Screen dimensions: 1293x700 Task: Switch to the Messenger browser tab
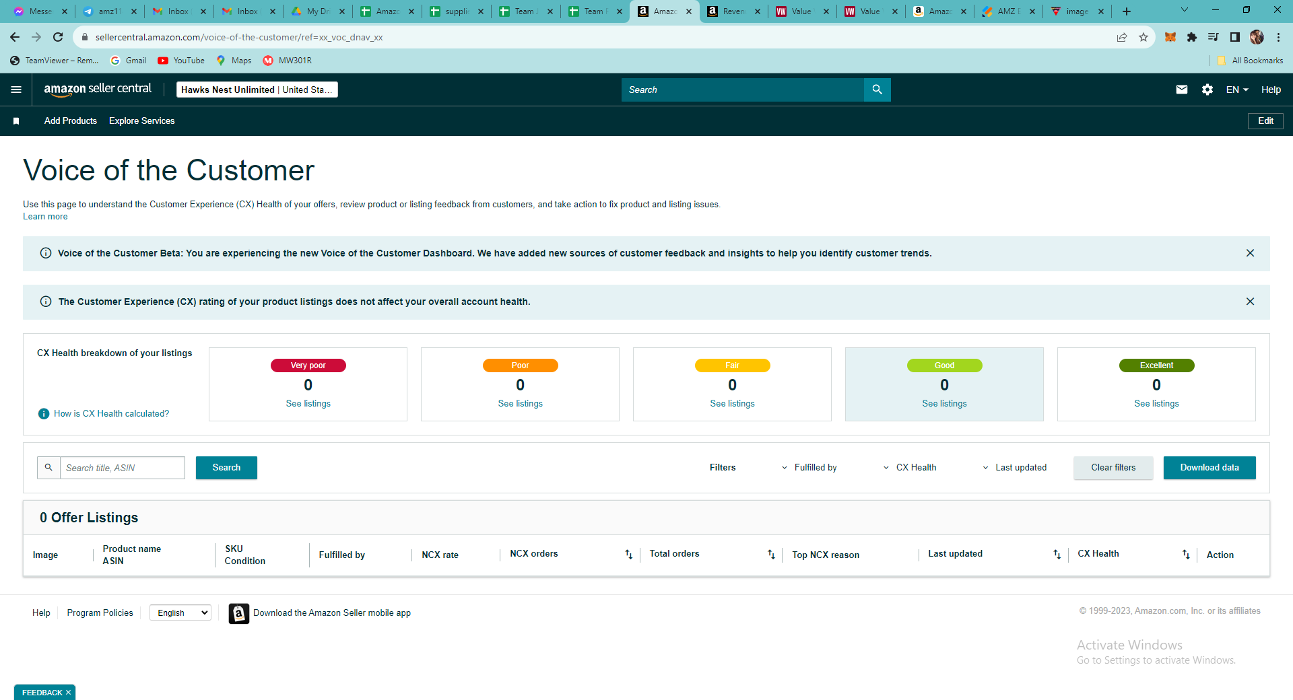[x=40, y=11]
